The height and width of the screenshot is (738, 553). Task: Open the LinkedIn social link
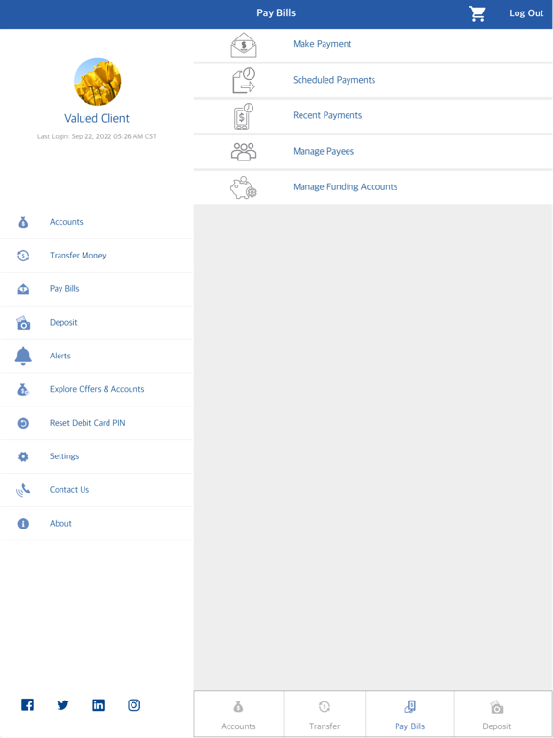pos(98,705)
